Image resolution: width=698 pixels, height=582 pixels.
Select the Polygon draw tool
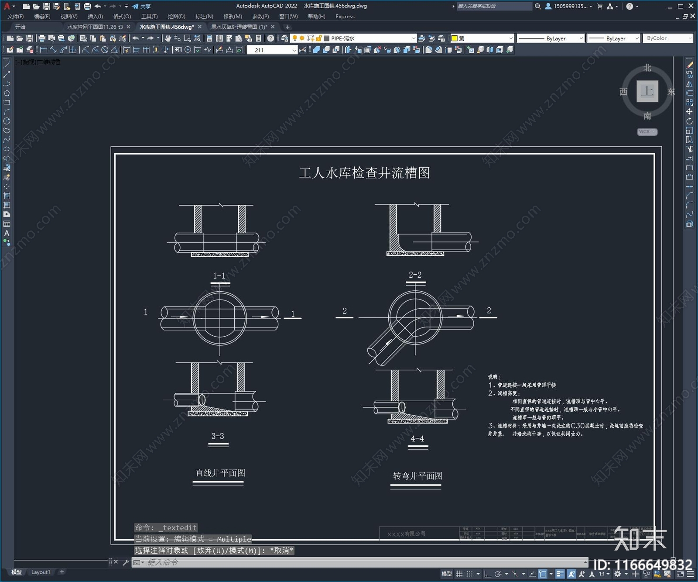7,93
